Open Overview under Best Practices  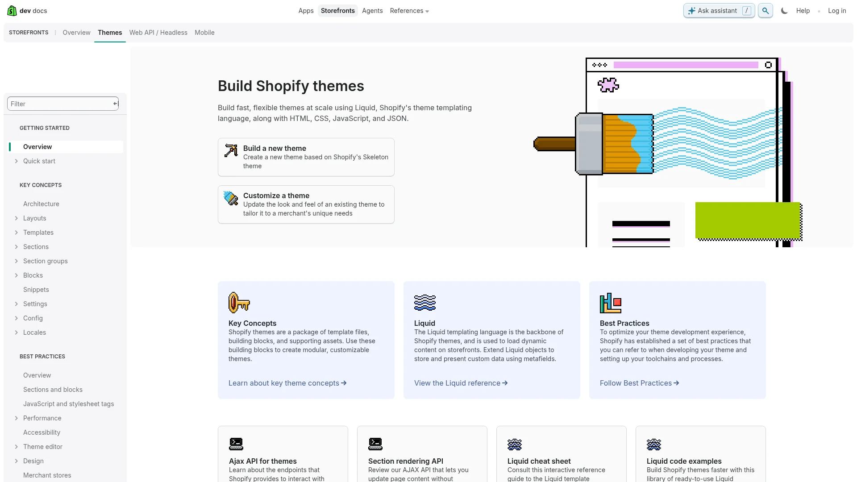point(37,375)
